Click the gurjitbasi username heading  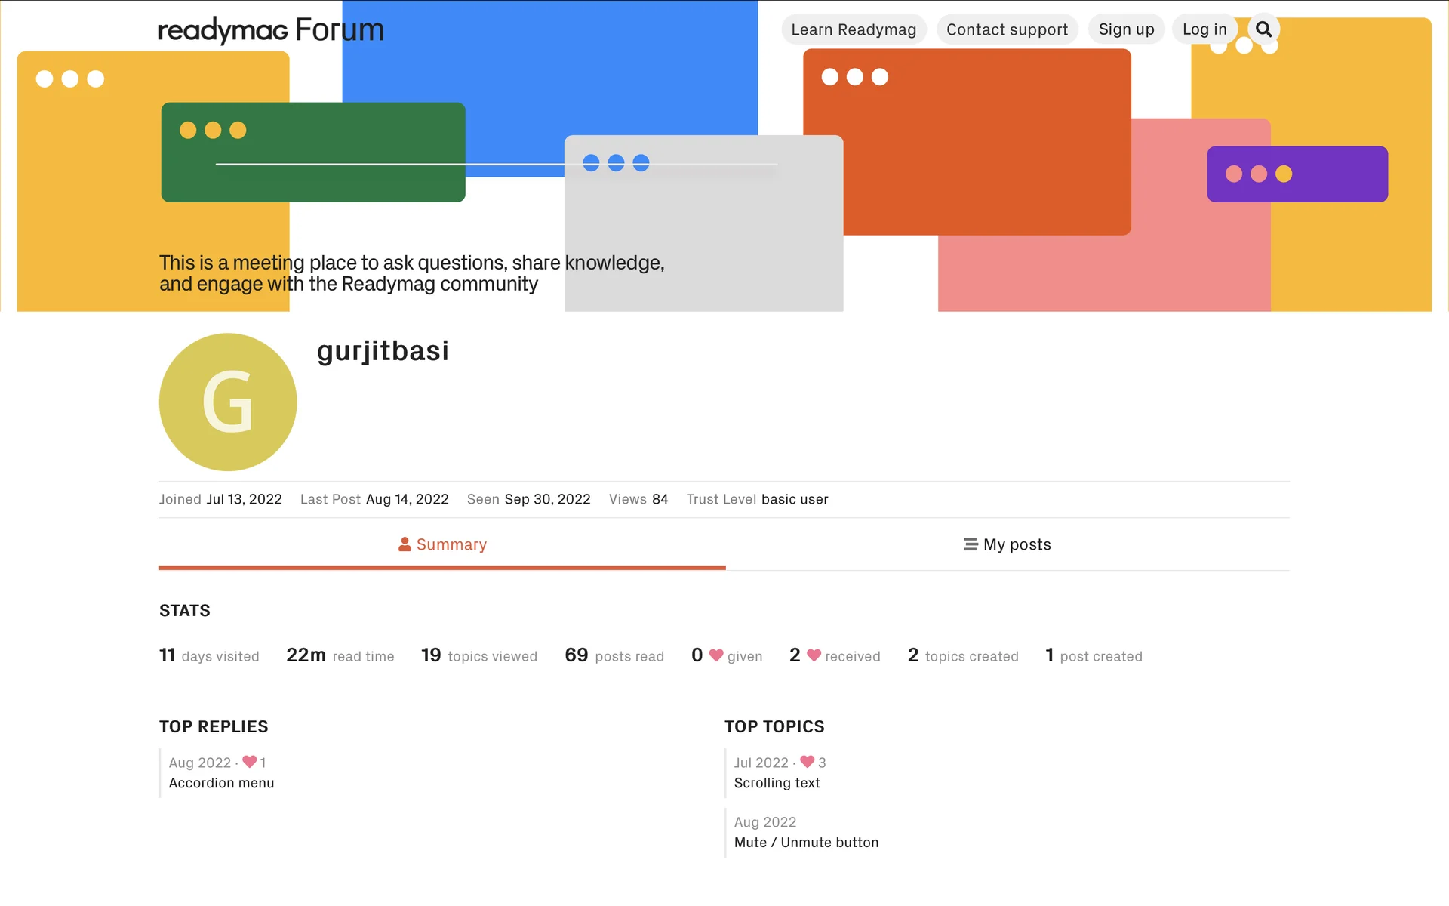(x=383, y=351)
